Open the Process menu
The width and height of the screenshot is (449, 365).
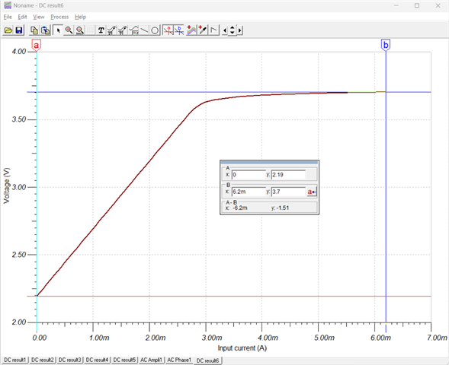click(59, 17)
